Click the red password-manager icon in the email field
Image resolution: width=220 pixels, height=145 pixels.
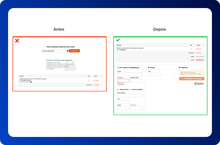(x=68, y=51)
